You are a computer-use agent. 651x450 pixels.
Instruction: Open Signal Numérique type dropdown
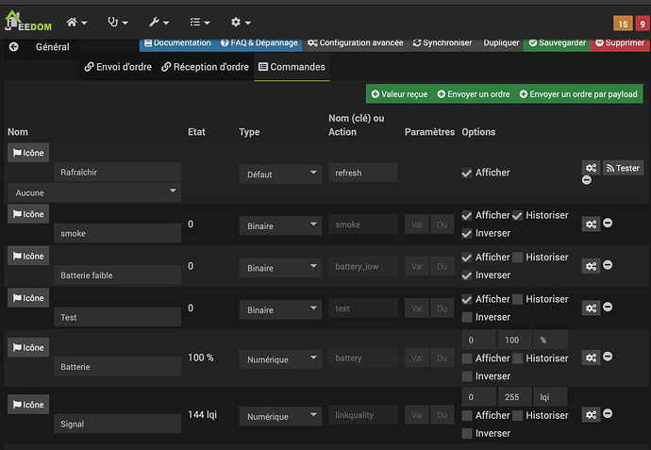coord(280,416)
